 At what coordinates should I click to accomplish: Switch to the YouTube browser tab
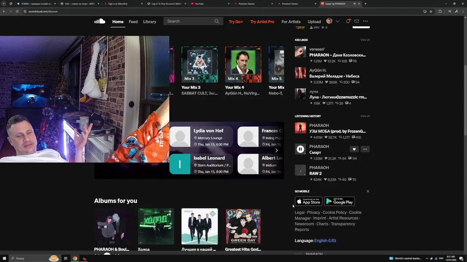(x=210, y=4)
